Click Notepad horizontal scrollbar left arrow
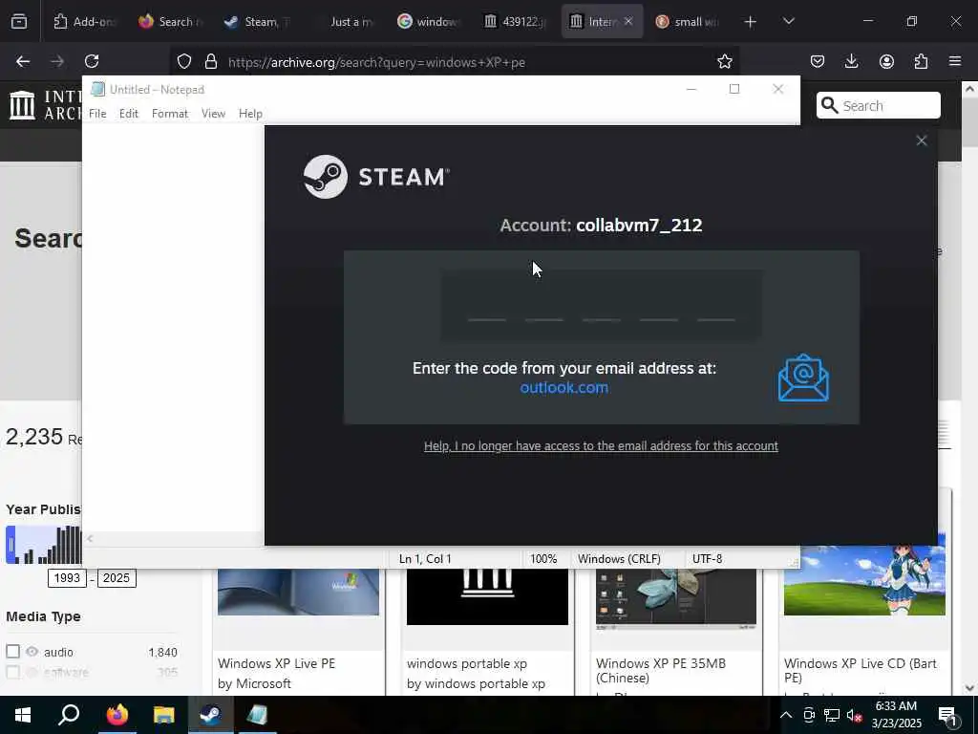Viewport: 978px width, 734px height. click(90, 539)
